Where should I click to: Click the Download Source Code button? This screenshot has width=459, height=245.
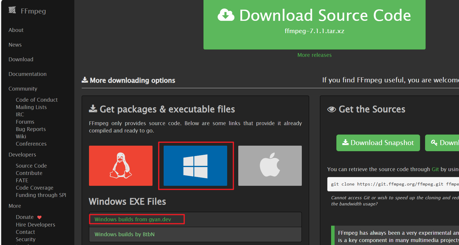click(314, 25)
